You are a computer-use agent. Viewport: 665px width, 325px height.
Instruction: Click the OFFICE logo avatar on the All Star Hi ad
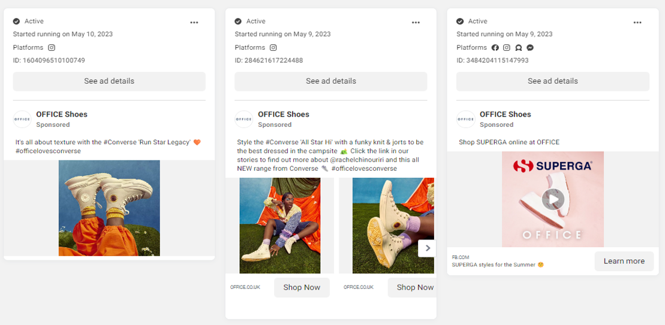pos(244,119)
